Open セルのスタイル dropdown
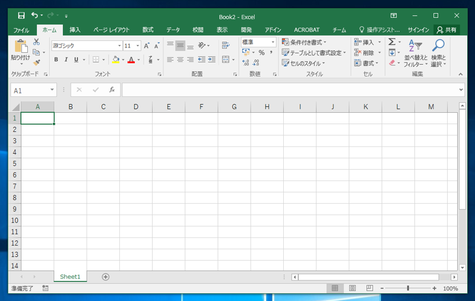This screenshot has width=475, height=301. [303, 64]
